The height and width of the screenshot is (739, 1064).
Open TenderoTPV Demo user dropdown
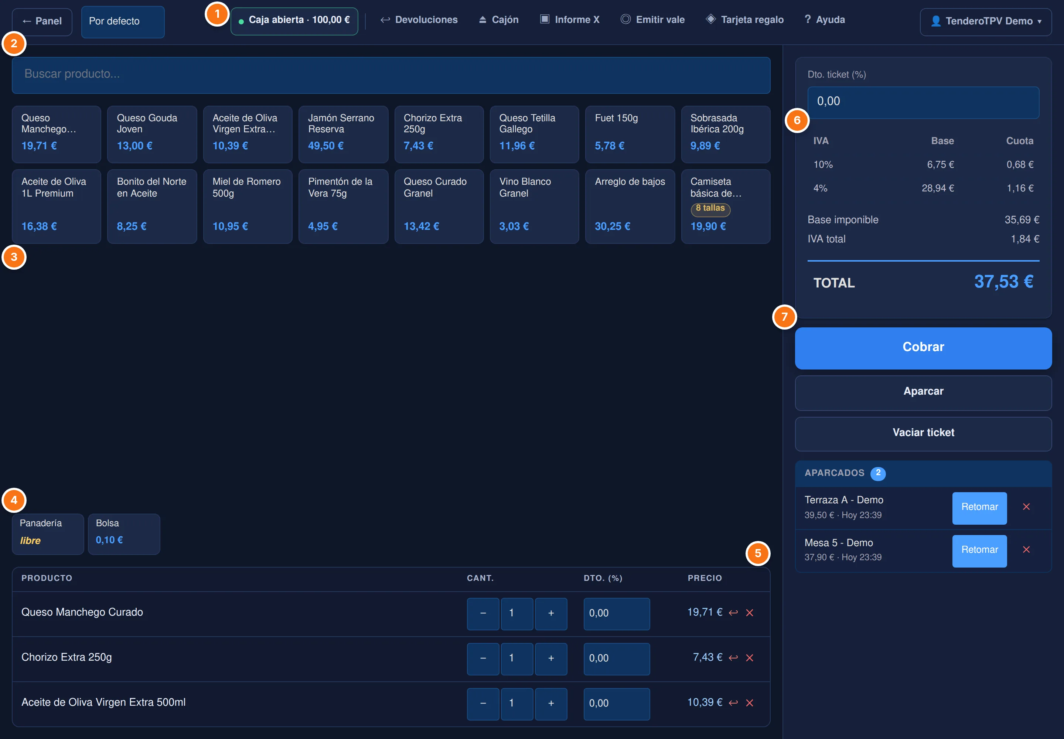point(986,21)
